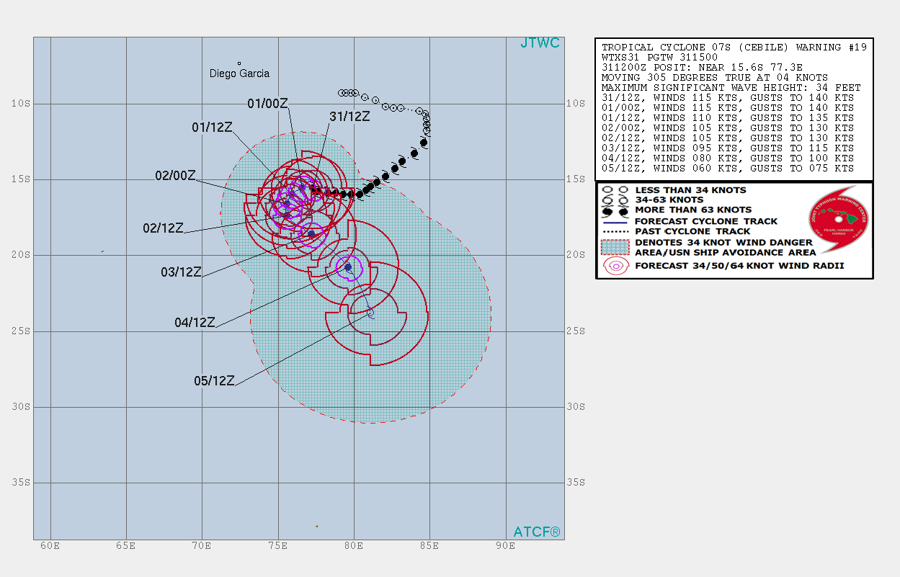Click the 05/12Z forecast time label
This screenshot has width=900, height=577.
tap(214, 381)
